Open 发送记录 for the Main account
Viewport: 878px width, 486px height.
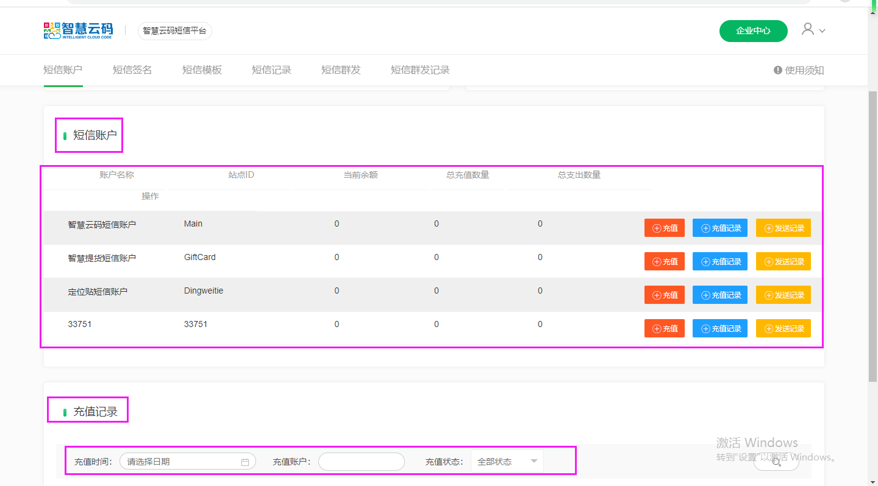[x=783, y=228]
